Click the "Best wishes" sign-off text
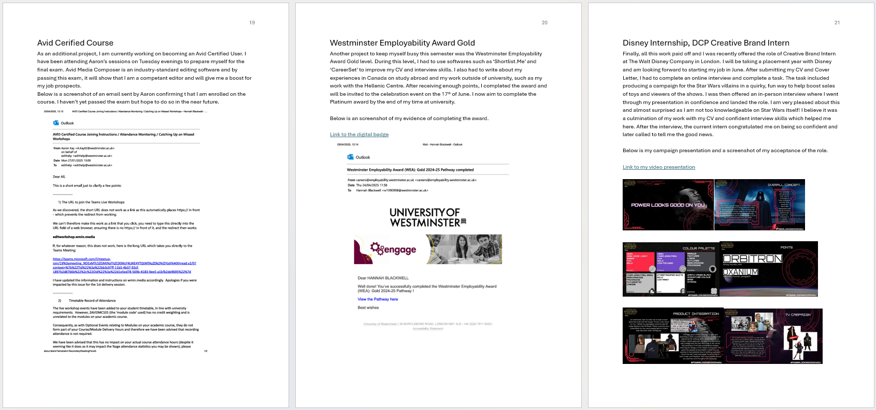The height and width of the screenshot is (410, 876). click(368, 307)
